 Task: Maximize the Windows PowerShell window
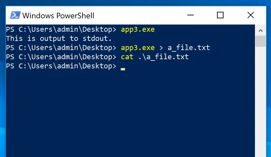[220, 15]
